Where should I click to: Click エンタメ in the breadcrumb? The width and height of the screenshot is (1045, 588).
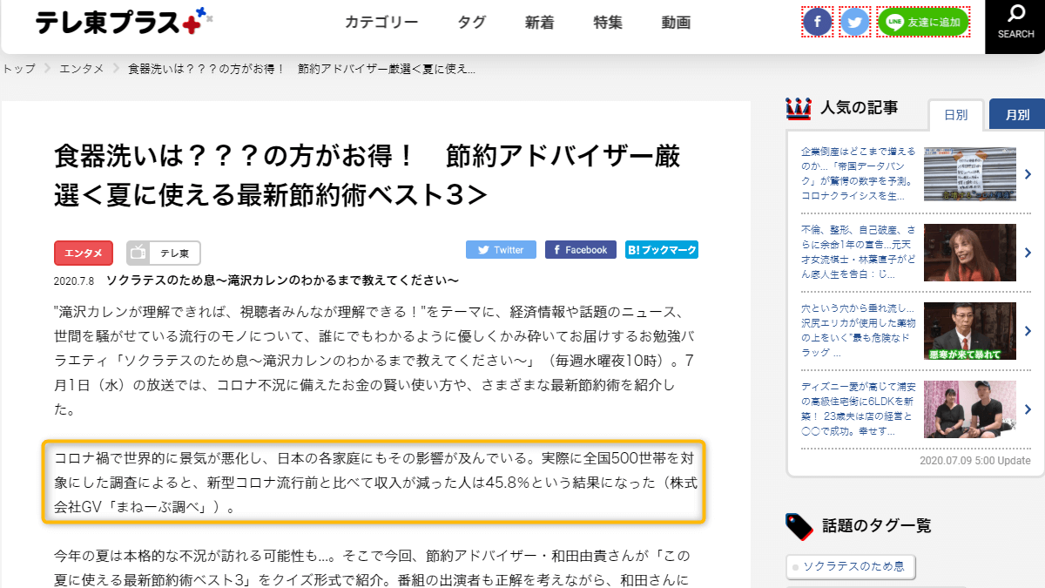click(x=82, y=69)
